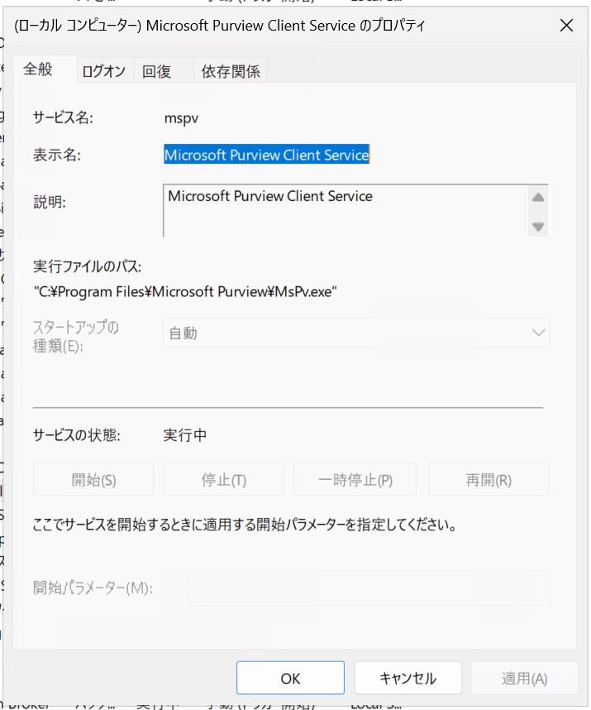This screenshot has height=710, width=591.
Task: Close the properties dialog with X
Action: [x=566, y=26]
